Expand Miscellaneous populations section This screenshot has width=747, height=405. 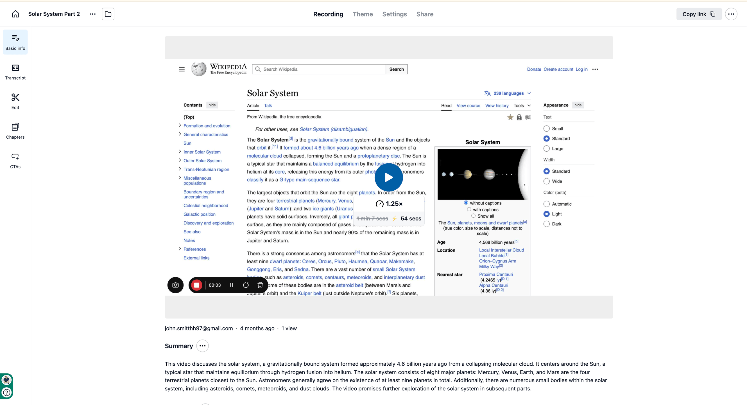pyautogui.click(x=180, y=177)
